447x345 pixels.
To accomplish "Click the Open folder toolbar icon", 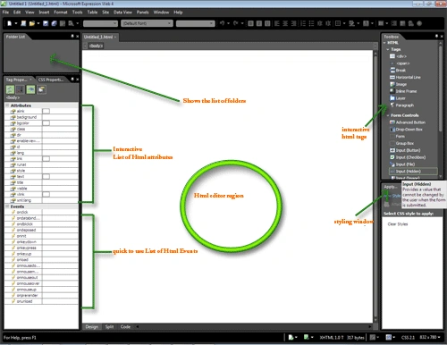I will (x=32, y=23).
